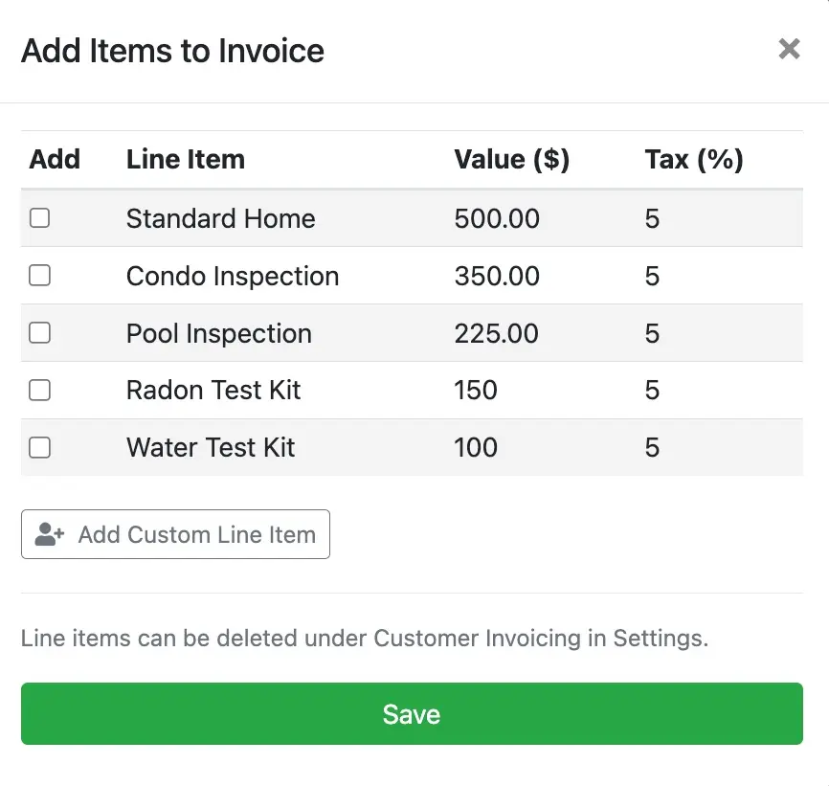
Task: Toggle the Water Test Kit checkbox
Action: pyautogui.click(x=39, y=448)
